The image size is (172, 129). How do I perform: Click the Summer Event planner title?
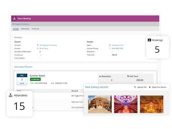click(x=37, y=76)
